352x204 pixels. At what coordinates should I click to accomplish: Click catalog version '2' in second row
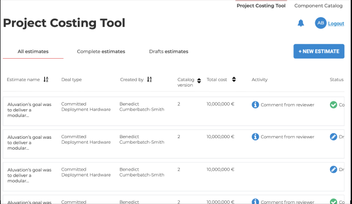pyautogui.click(x=179, y=137)
